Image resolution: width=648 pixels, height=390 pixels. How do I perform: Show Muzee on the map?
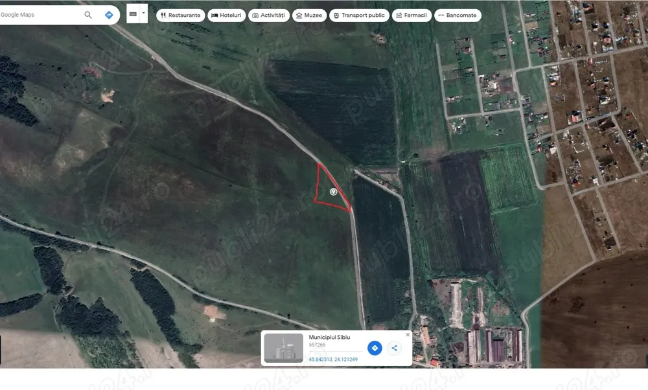309,16
